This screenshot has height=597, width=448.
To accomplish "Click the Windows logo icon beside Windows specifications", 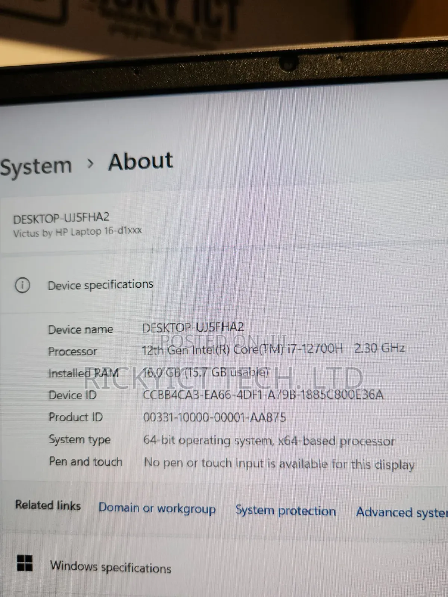I will (25, 563).
